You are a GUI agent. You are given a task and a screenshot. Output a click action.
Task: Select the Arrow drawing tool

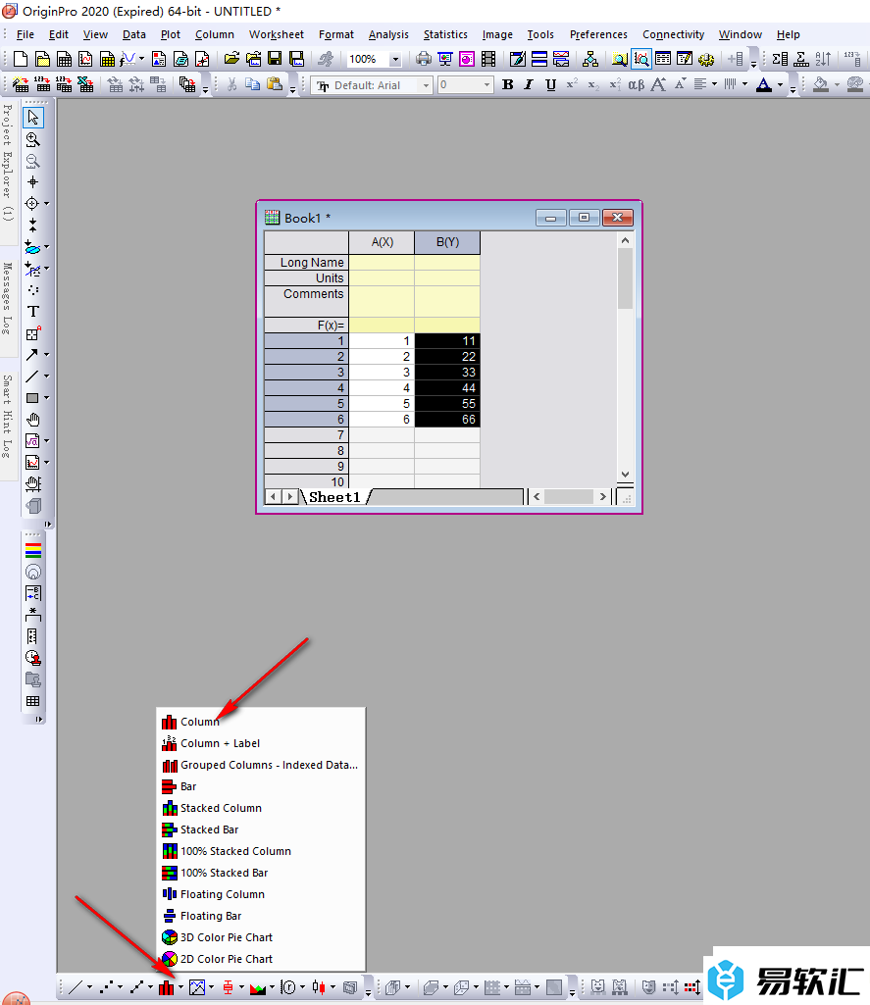click(x=31, y=354)
